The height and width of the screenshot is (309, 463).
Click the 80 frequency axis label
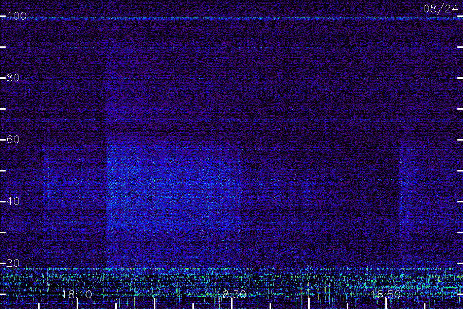pos(13,77)
